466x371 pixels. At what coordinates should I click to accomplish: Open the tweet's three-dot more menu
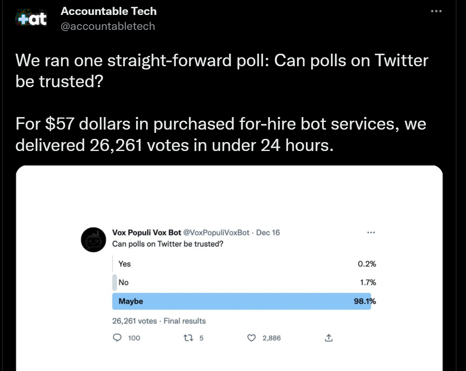coord(436,11)
